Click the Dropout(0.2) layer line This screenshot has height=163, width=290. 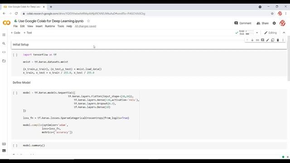click(x=95, y=104)
